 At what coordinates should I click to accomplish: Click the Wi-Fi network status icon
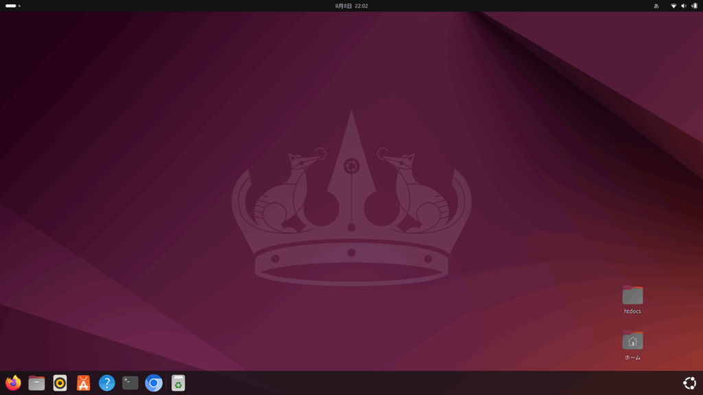click(x=673, y=5)
